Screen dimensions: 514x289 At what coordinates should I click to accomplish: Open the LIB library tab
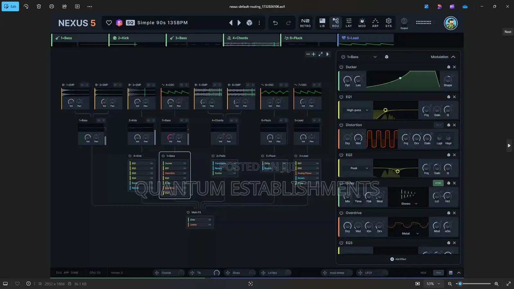(x=322, y=22)
